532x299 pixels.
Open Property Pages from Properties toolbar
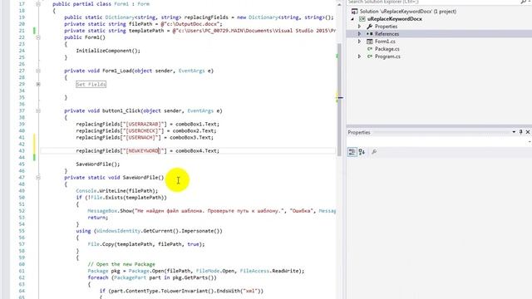[374, 152]
